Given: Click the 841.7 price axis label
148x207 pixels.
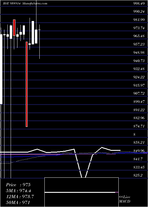Looking at the screenshot, I should point(138,159).
